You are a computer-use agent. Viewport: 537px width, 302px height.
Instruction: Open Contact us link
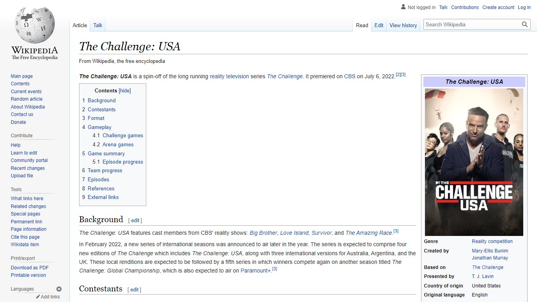(x=22, y=114)
